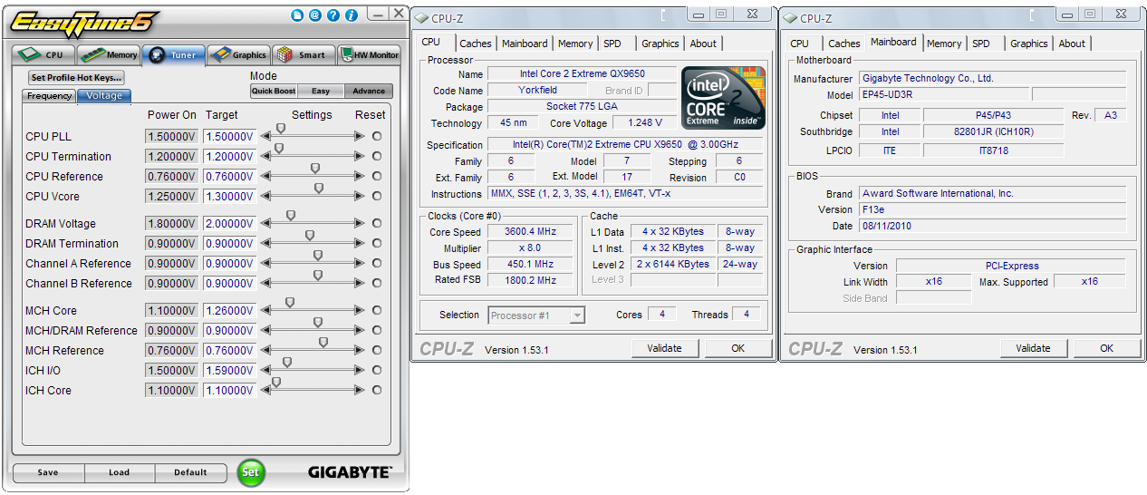
Task: Choose Advance mode
Action: point(369,91)
